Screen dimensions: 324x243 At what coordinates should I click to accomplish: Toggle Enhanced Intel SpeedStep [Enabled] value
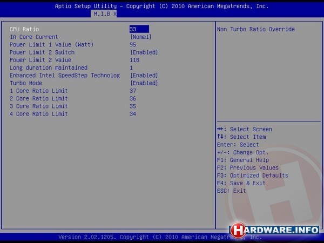[x=144, y=76]
